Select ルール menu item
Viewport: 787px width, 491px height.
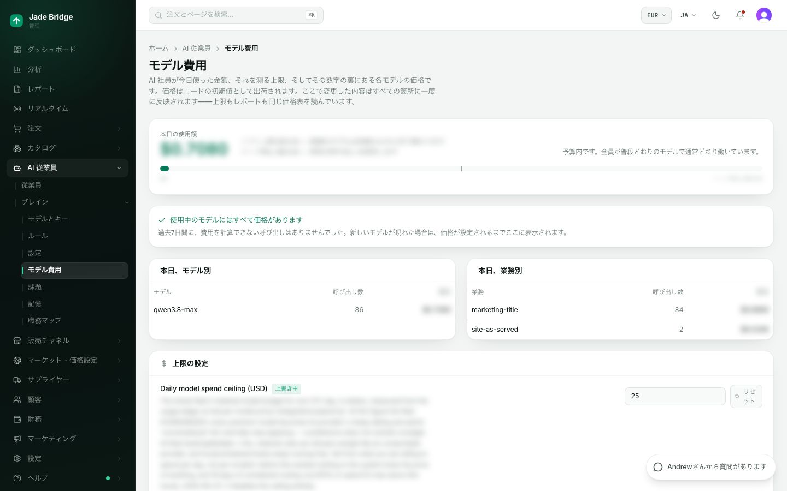pos(75,236)
